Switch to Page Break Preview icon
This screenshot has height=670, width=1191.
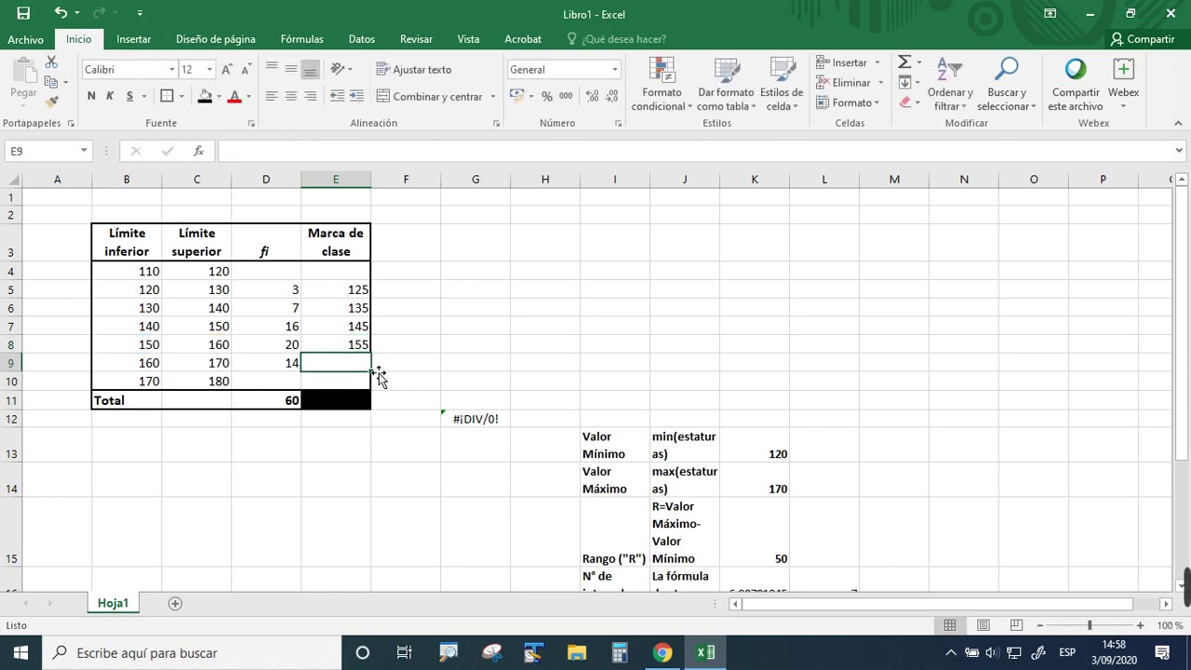tap(1017, 625)
